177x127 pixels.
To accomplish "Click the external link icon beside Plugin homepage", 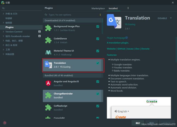I will point(127,38).
